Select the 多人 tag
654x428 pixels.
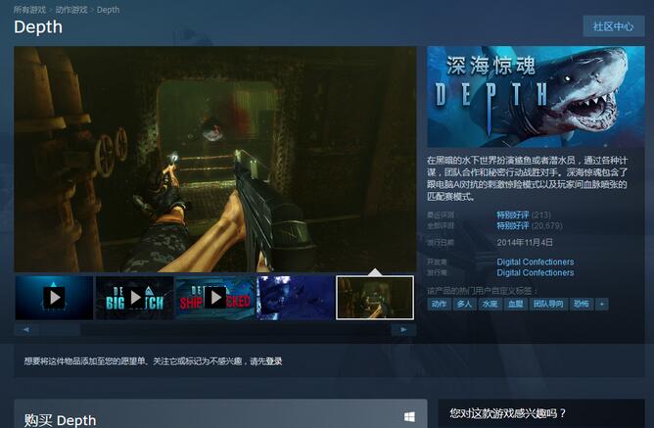point(464,305)
